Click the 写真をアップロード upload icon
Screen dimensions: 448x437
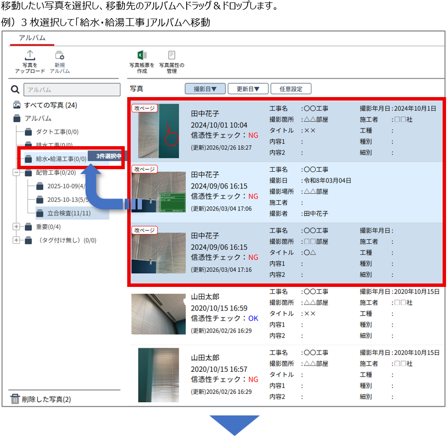click(x=29, y=55)
